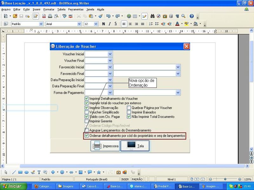The height and width of the screenshot is (190, 254).
Task: Uncheck Imprimir Detalhamento do Voucher
Action: pos(87,99)
